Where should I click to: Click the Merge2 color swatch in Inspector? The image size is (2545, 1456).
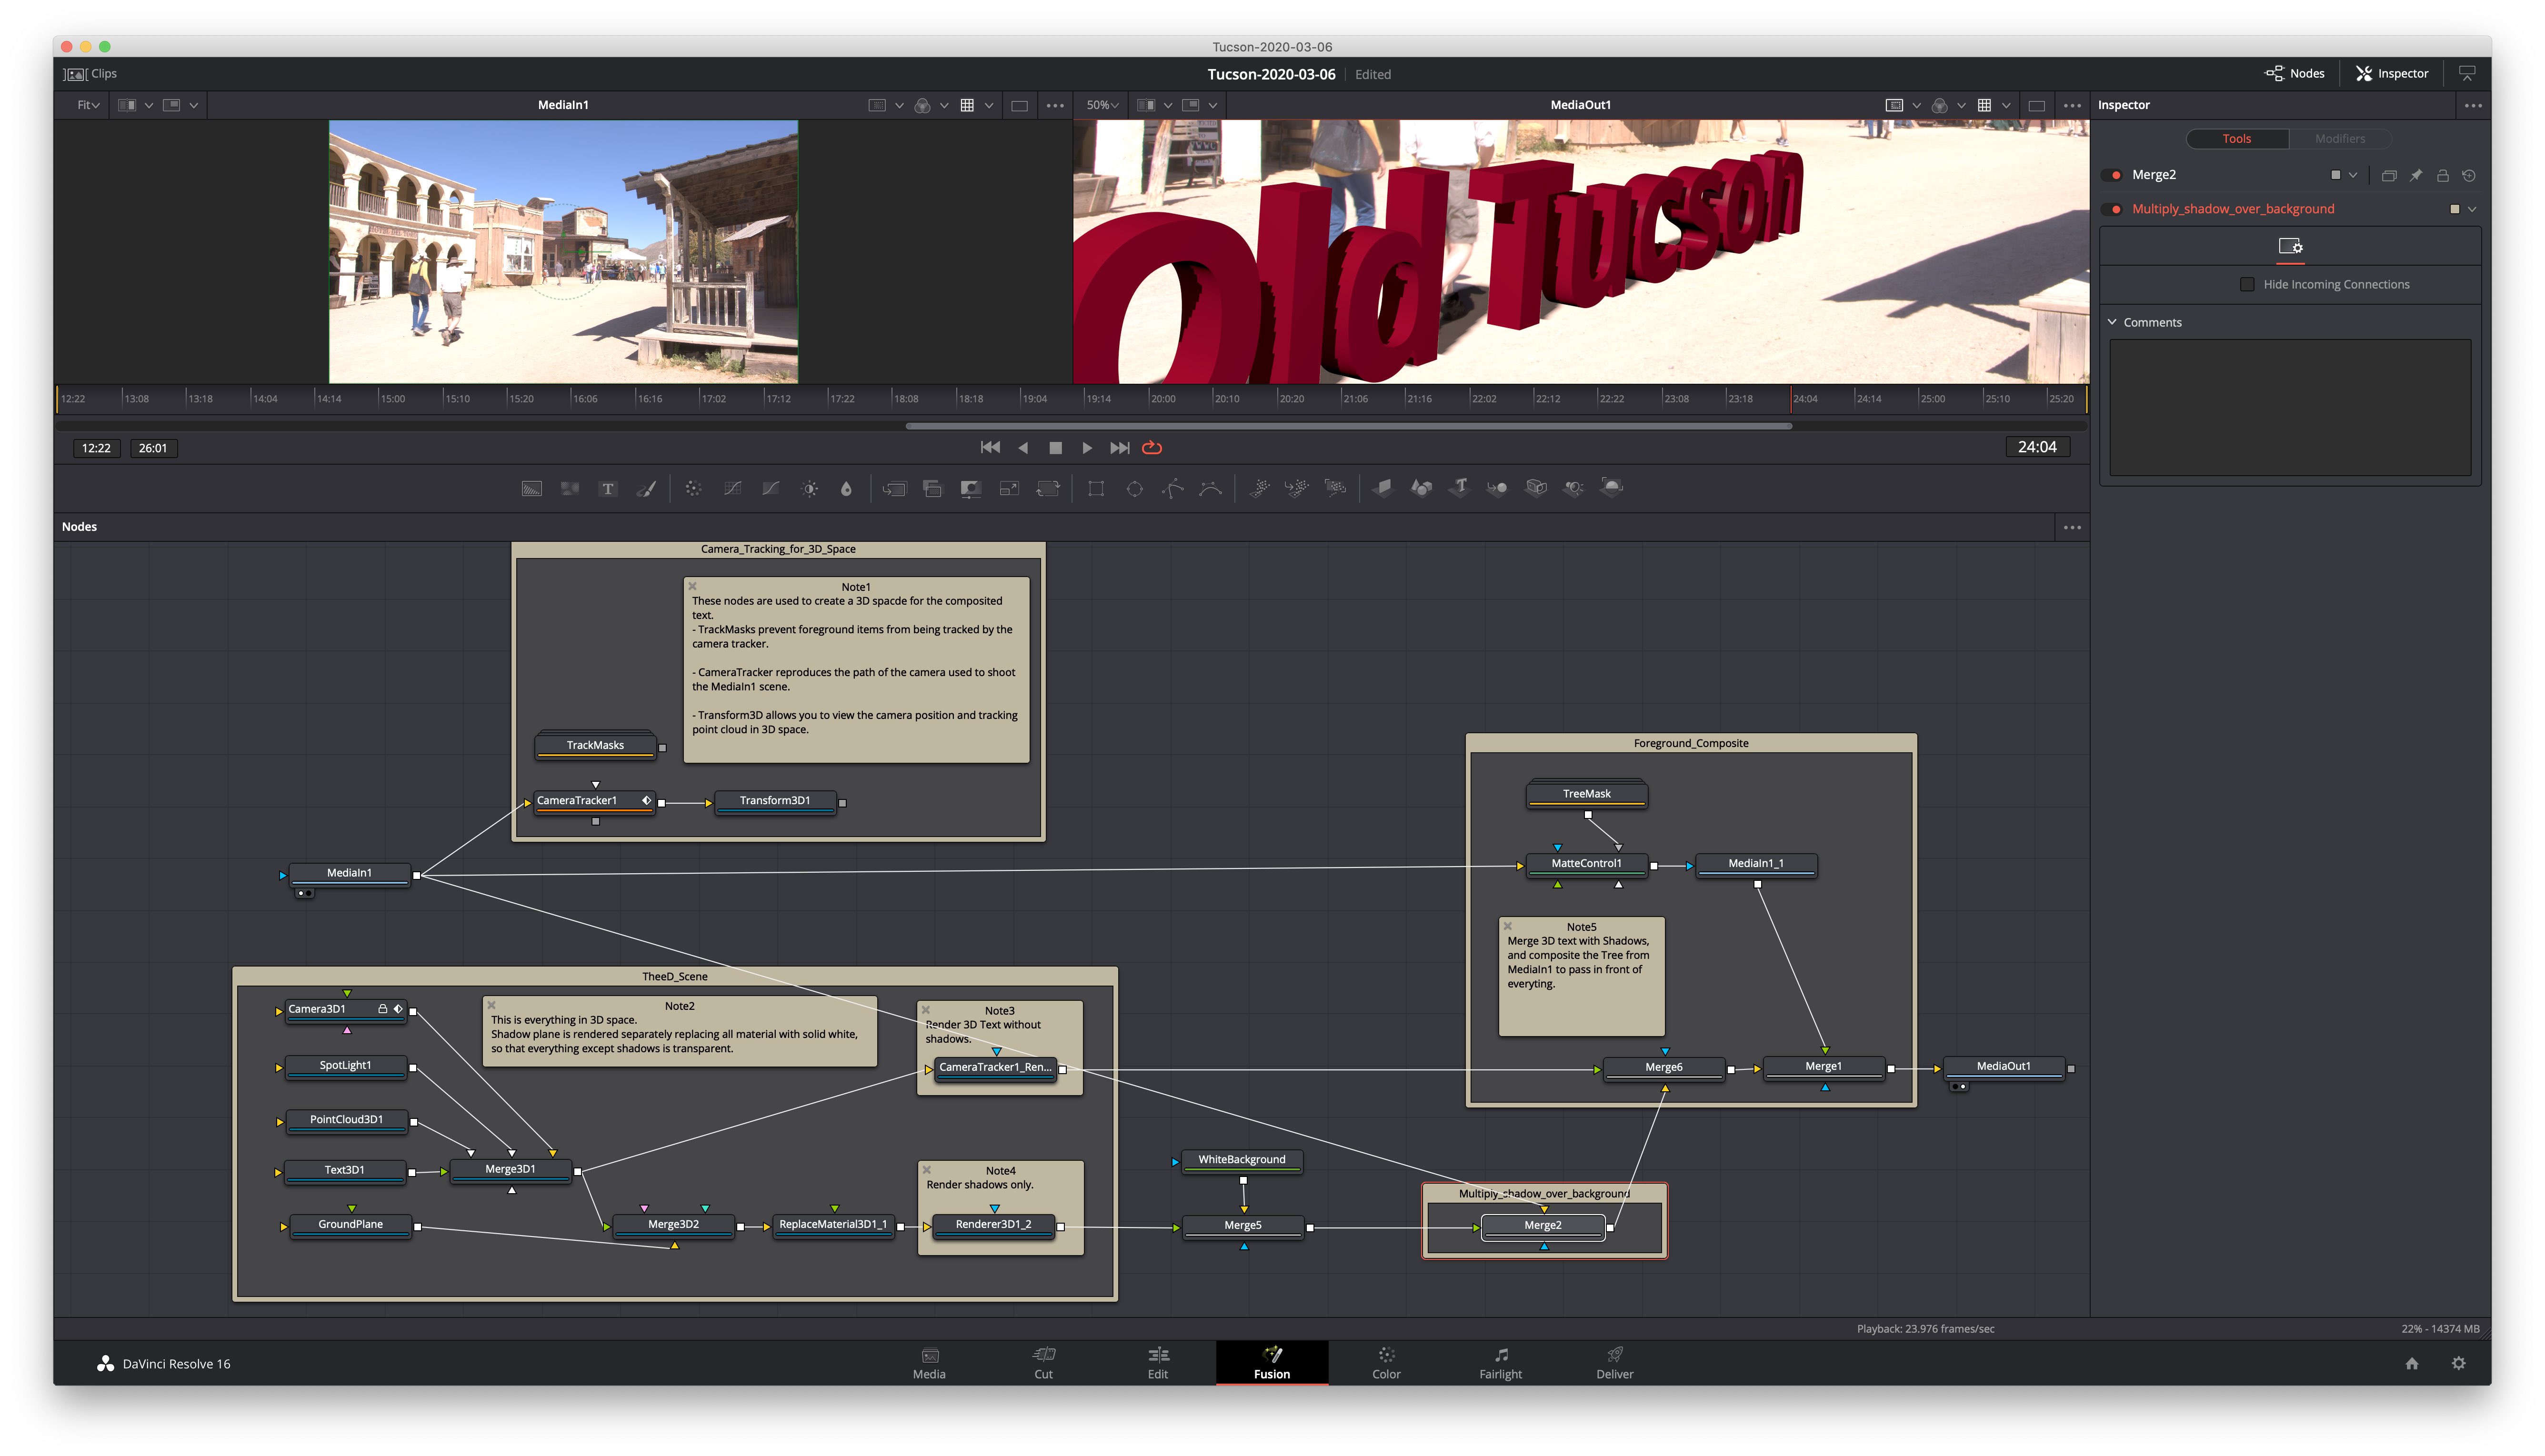tap(2335, 175)
